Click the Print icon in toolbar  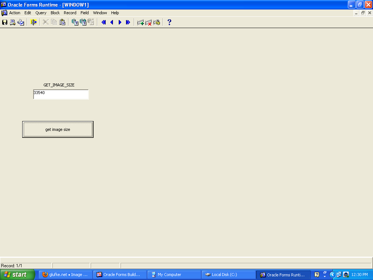(13, 22)
